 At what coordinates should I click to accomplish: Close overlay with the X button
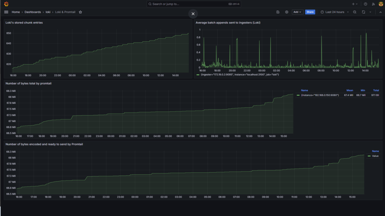pyautogui.click(x=193, y=14)
